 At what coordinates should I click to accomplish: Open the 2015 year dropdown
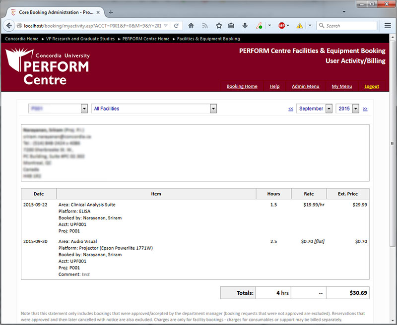coord(347,108)
